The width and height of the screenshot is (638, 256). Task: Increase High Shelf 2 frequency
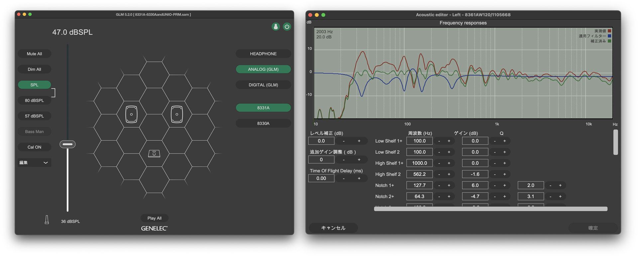pyautogui.click(x=449, y=174)
